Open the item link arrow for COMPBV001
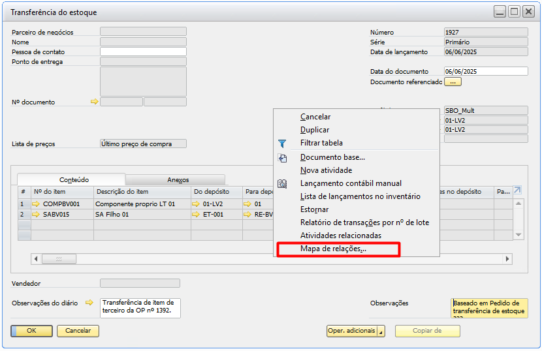Image resolution: width=542 pixels, height=351 pixels. click(x=36, y=204)
